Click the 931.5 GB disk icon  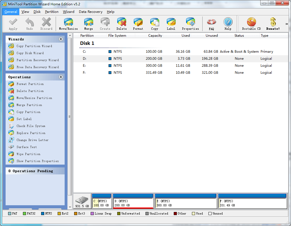point(82,201)
